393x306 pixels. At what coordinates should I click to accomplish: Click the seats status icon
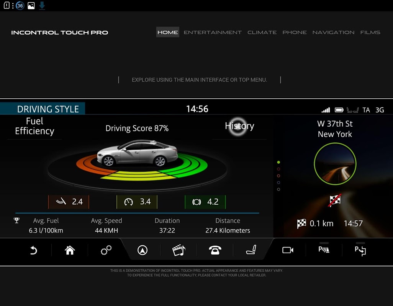pyautogui.click(x=353, y=110)
